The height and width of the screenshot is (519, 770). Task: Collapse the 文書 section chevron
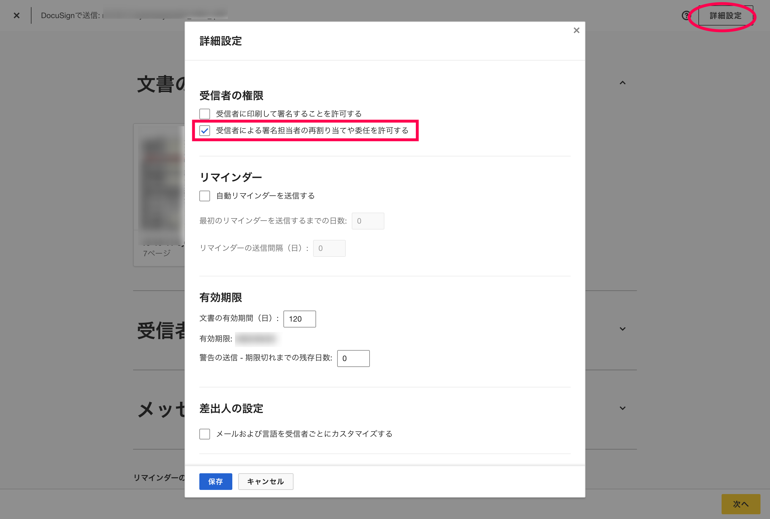point(623,83)
